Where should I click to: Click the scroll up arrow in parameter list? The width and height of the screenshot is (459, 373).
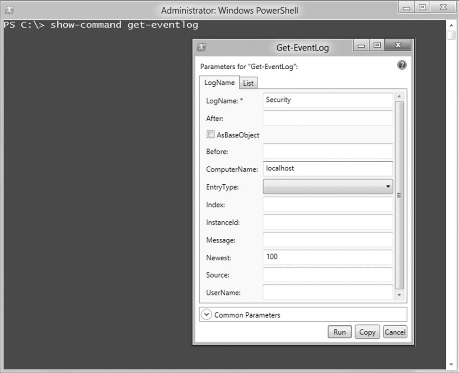(399, 96)
